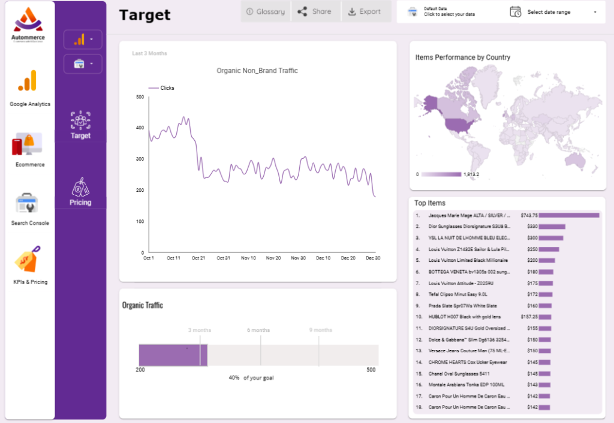This screenshot has height=423, width=614.
Task: Click the Search Console label
Action: point(30,223)
